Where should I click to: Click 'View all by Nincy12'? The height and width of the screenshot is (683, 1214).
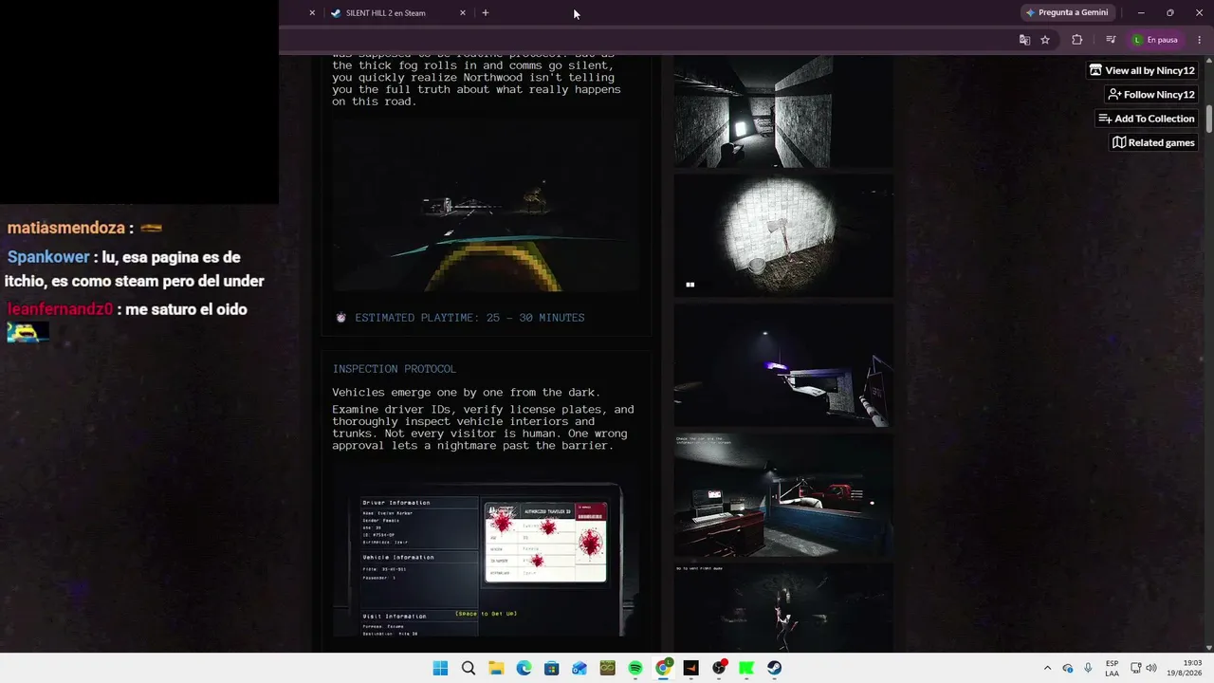pyautogui.click(x=1142, y=70)
